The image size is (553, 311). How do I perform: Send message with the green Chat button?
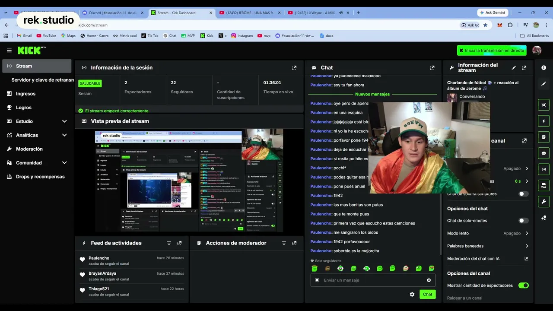click(x=427, y=294)
